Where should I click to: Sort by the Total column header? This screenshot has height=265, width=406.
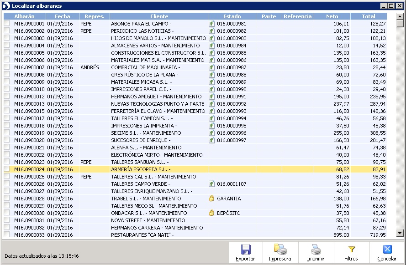[x=369, y=16]
